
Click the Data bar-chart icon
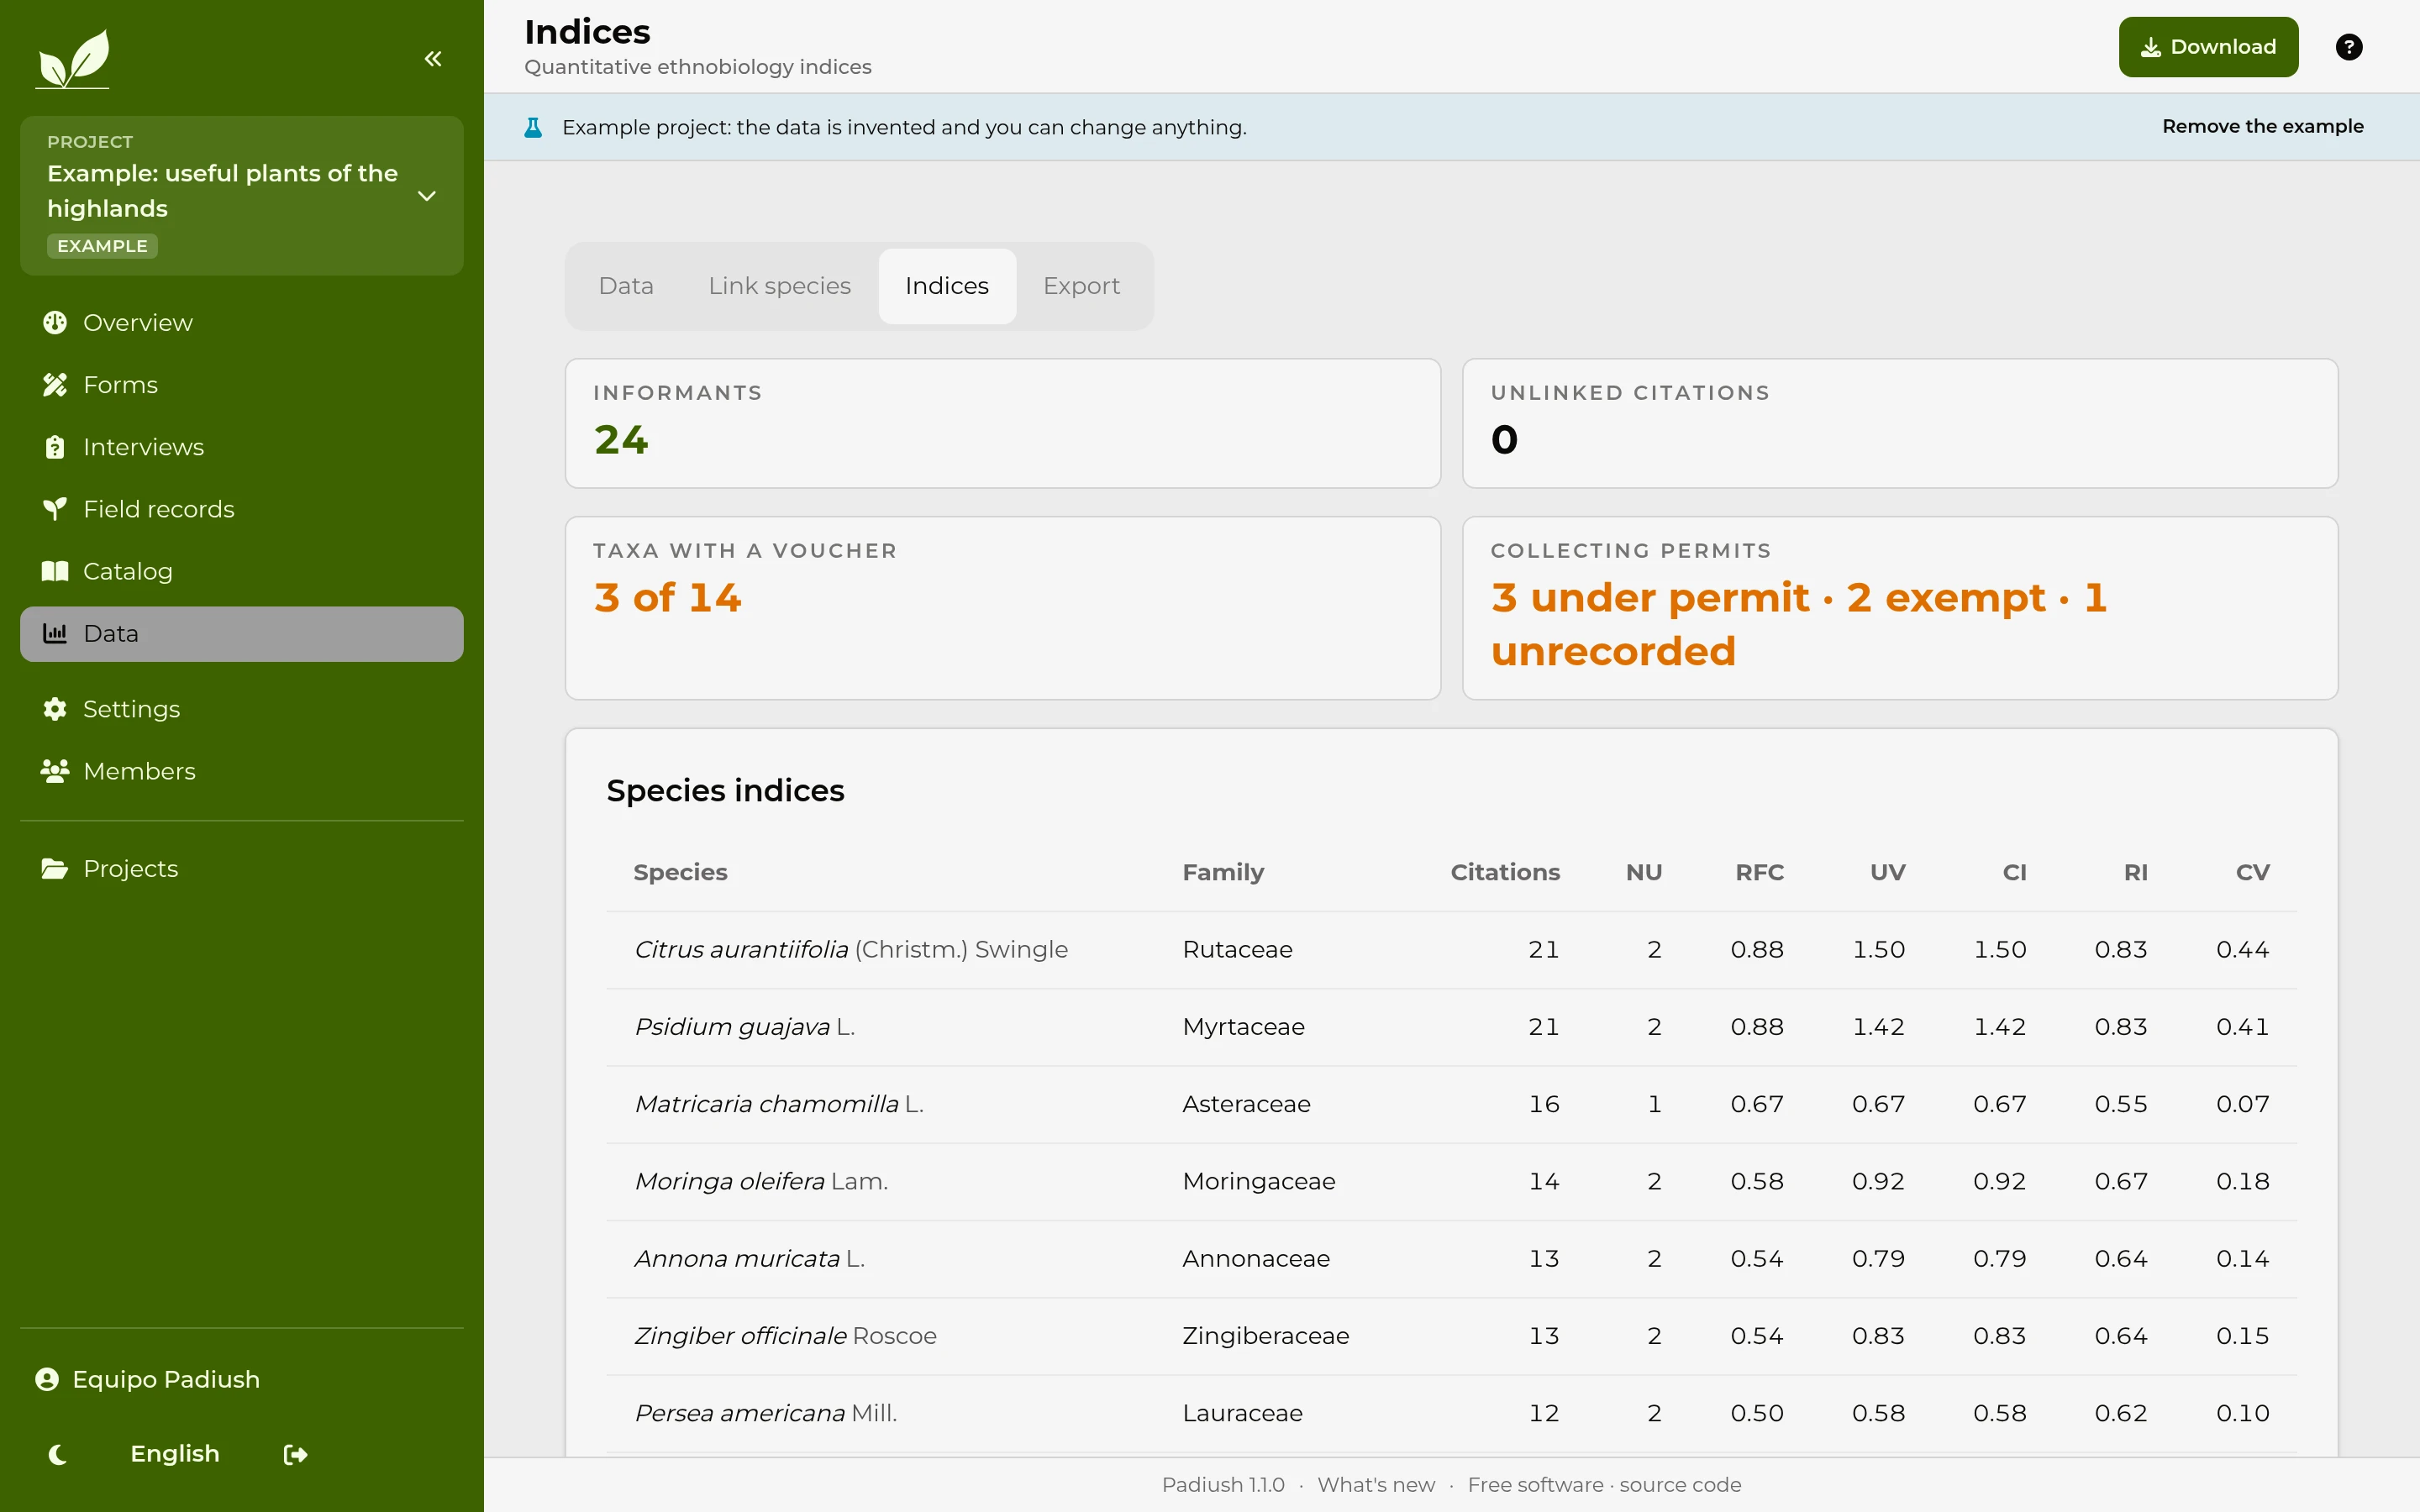(55, 633)
